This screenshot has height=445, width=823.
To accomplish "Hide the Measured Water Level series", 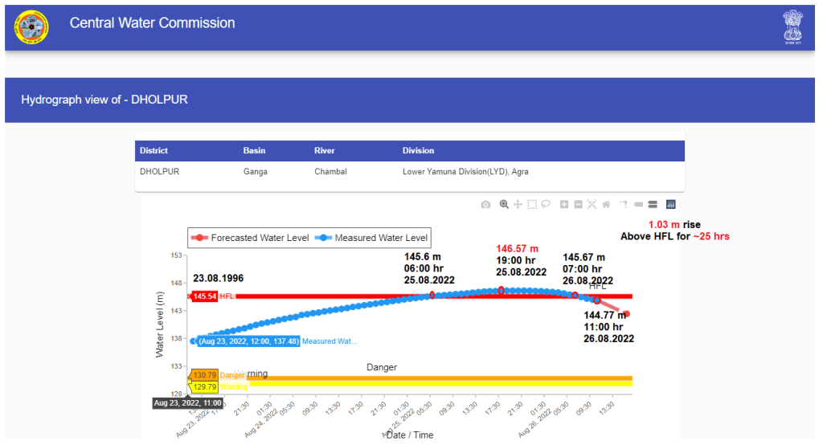I will pos(373,239).
